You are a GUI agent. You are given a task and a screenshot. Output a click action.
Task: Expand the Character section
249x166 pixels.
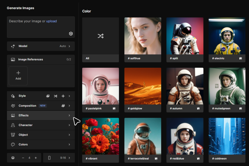coord(41,125)
